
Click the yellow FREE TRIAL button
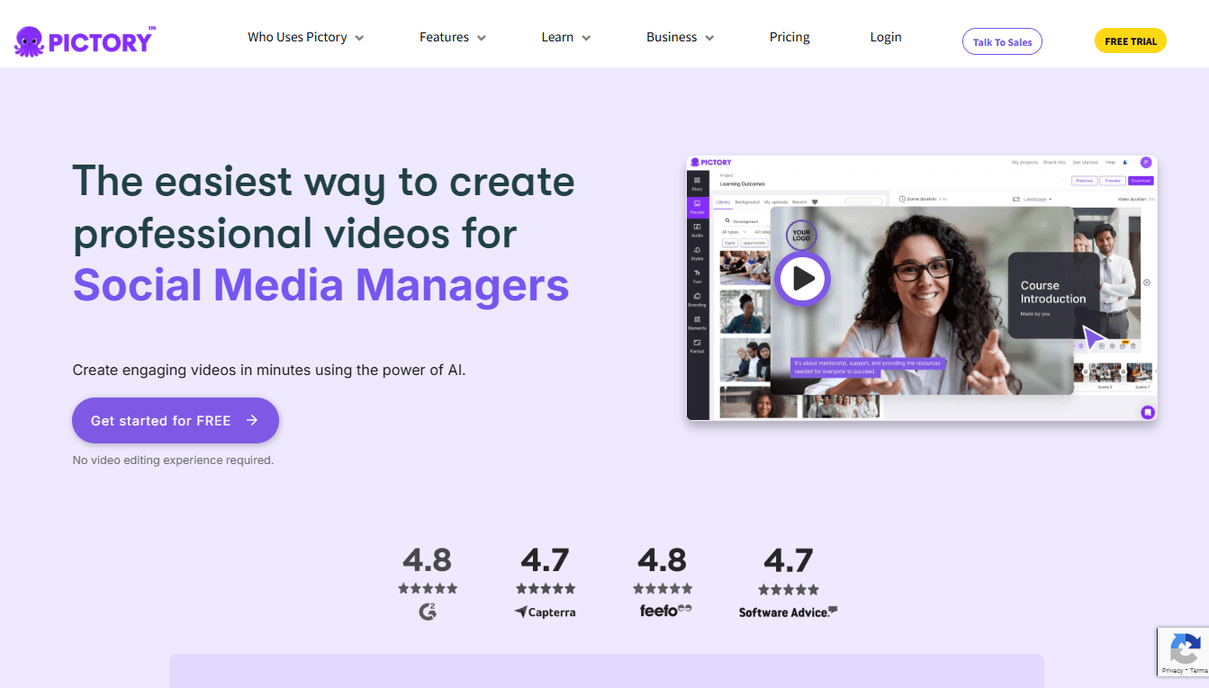[x=1130, y=40]
